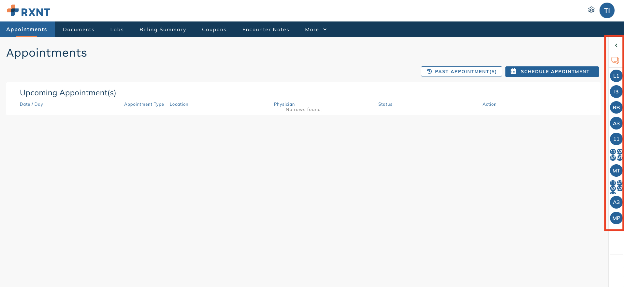Go to the Labs tab
624x287 pixels.
click(x=117, y=29)
